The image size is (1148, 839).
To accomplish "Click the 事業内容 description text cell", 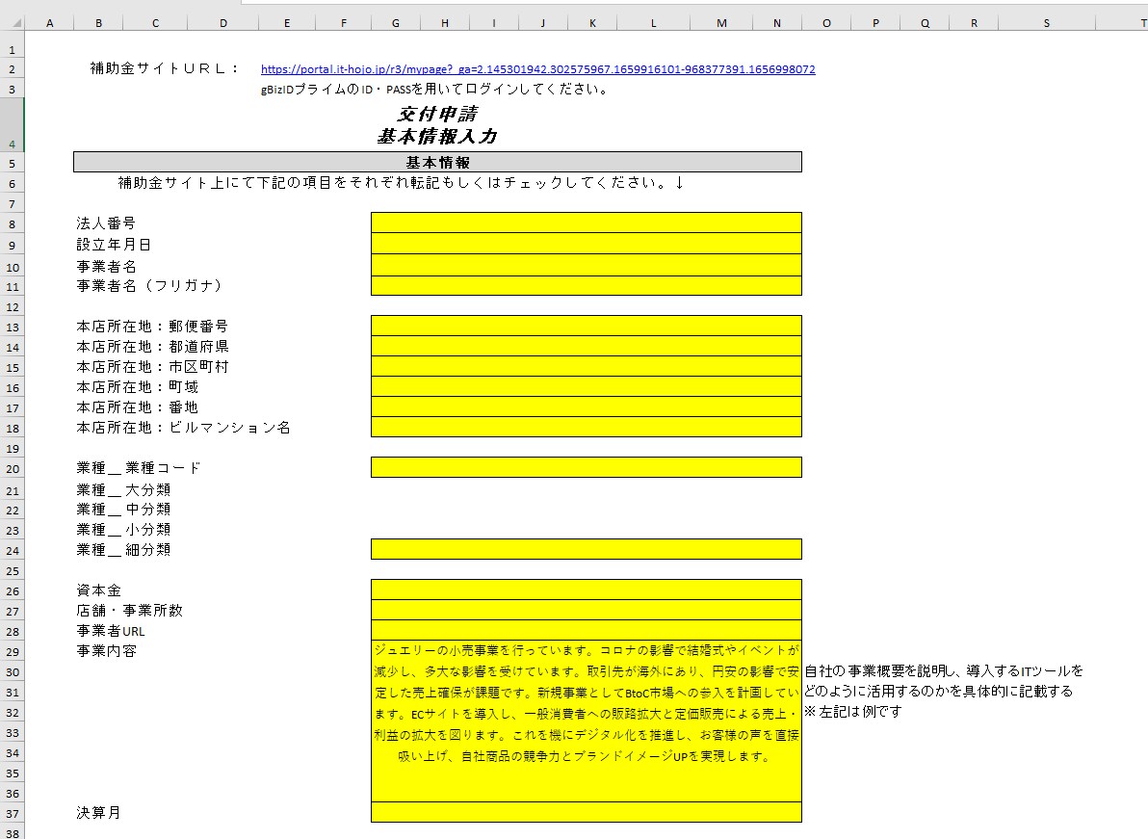I will click(587, 721).
